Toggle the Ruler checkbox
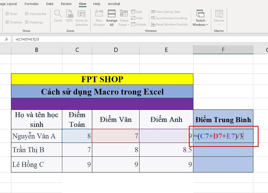Image resolution: width=268 pixels, height=193 pixels. point(7,13)
